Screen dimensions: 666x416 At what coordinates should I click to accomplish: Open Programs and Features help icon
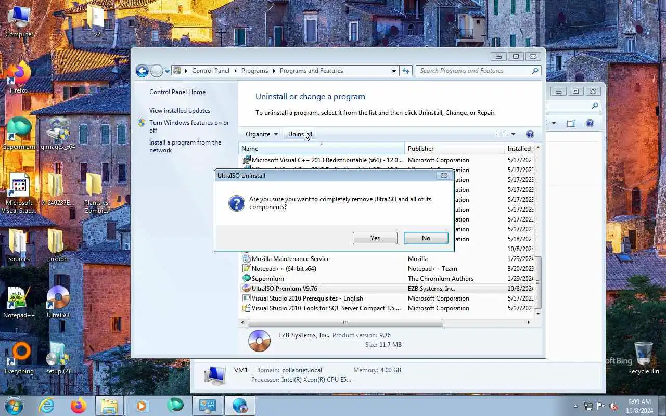coord(530,134)
